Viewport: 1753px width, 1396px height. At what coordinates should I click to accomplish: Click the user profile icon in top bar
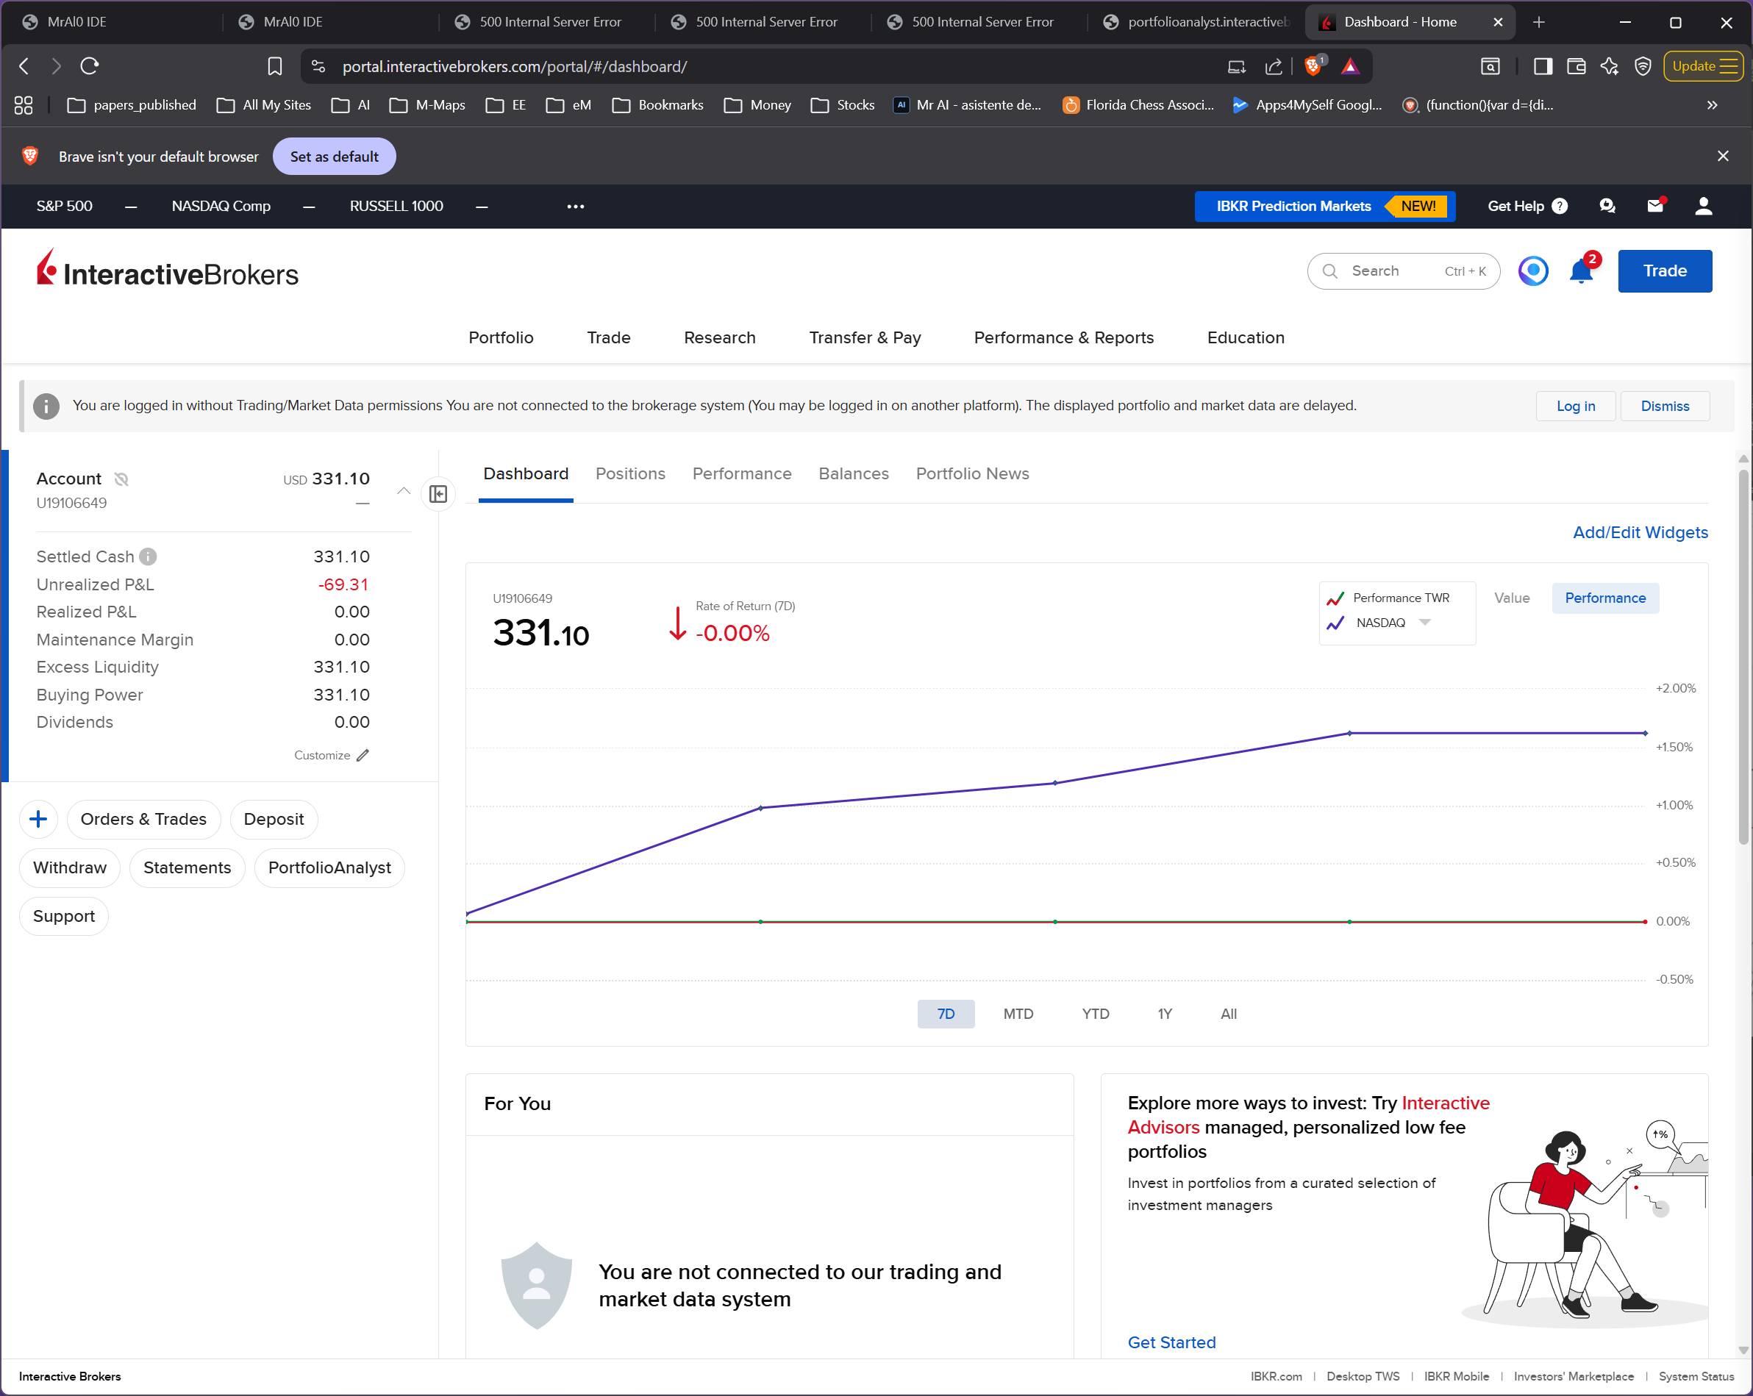click(1704, 206)
